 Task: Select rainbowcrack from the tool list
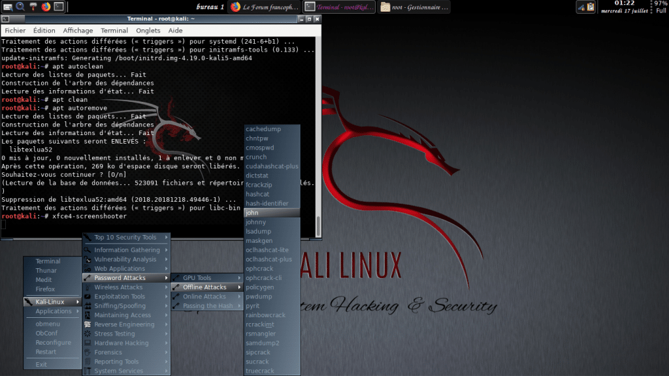pos(272,315)
